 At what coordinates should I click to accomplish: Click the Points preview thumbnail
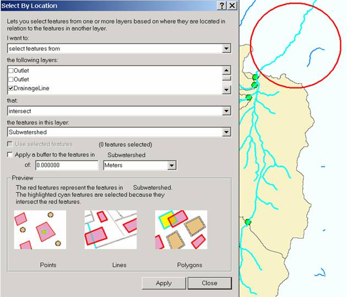(40, 229)
